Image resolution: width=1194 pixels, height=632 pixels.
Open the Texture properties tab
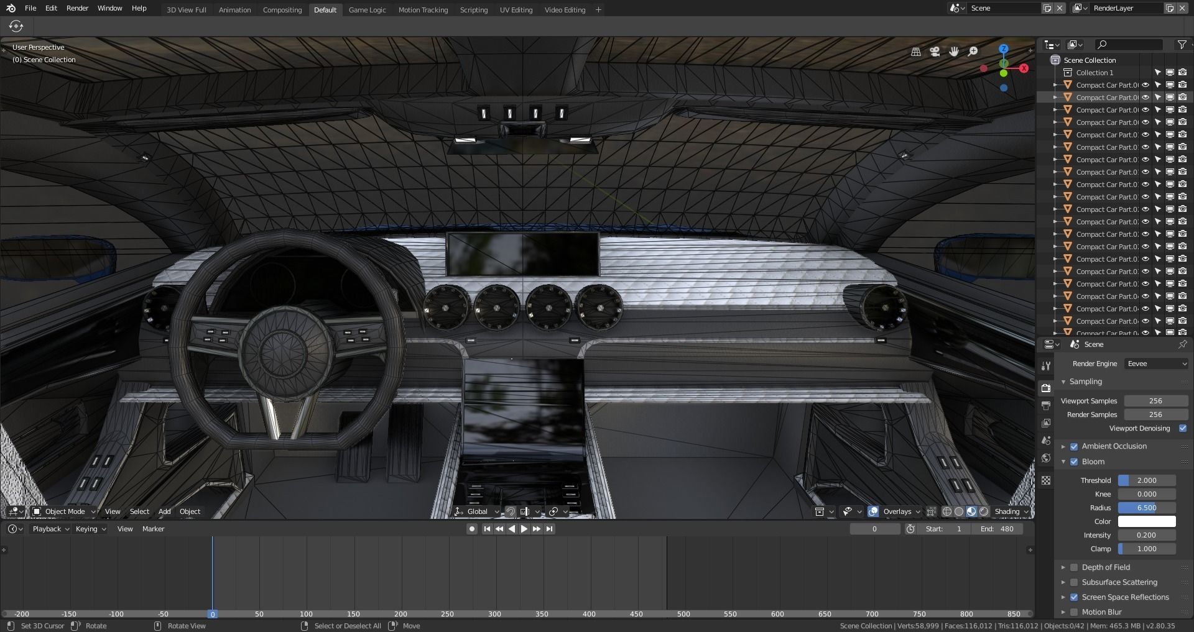[x=1046, y=480]
